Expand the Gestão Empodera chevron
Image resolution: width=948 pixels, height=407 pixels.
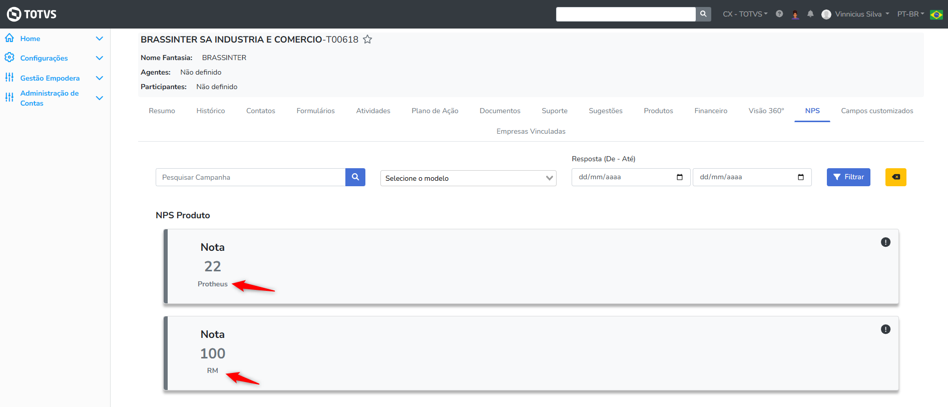click(100, 78)
